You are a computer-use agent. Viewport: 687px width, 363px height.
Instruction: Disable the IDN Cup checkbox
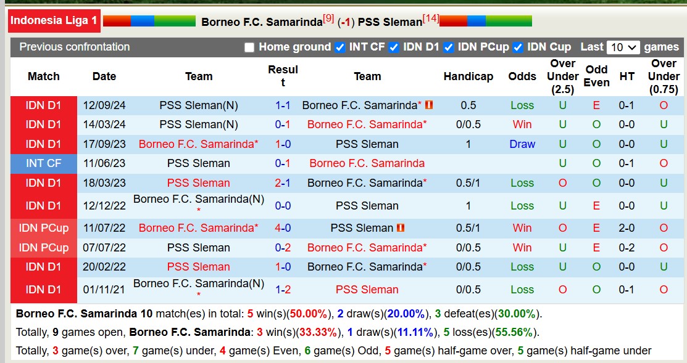(x=518, y=47)
